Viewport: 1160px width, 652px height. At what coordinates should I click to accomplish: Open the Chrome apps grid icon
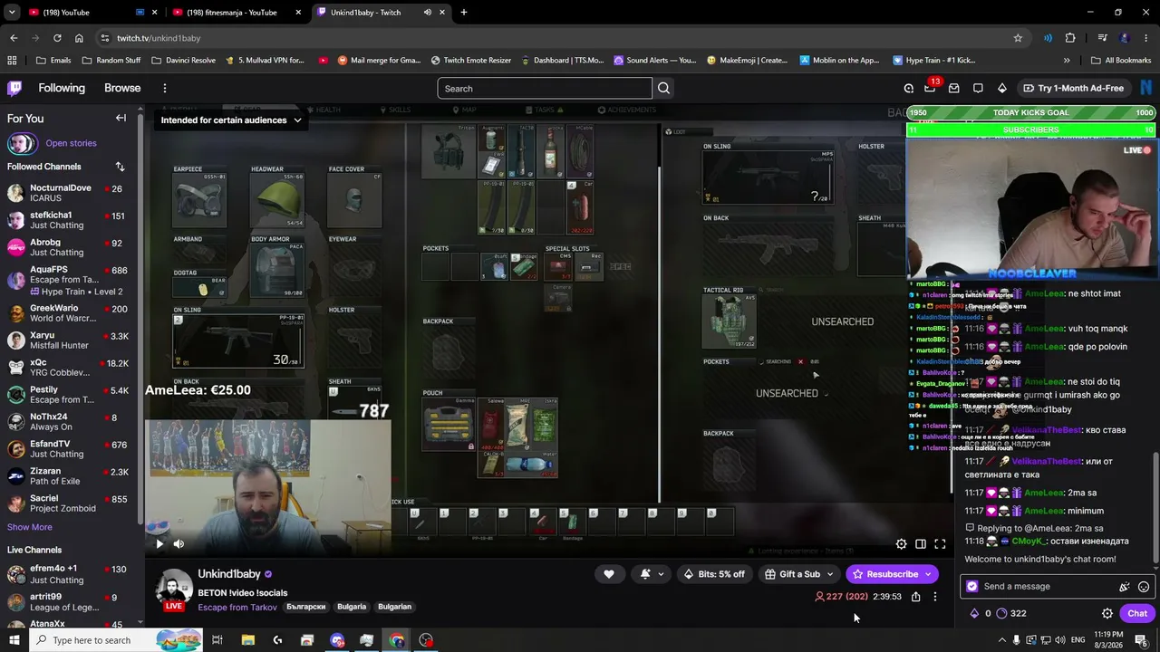(12, 61)
